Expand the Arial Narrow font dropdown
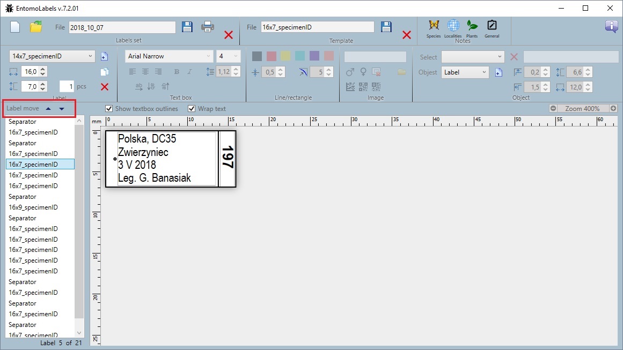Image resolution: width=623 pixels, height=350 pixels. click(x=208, y=56)
